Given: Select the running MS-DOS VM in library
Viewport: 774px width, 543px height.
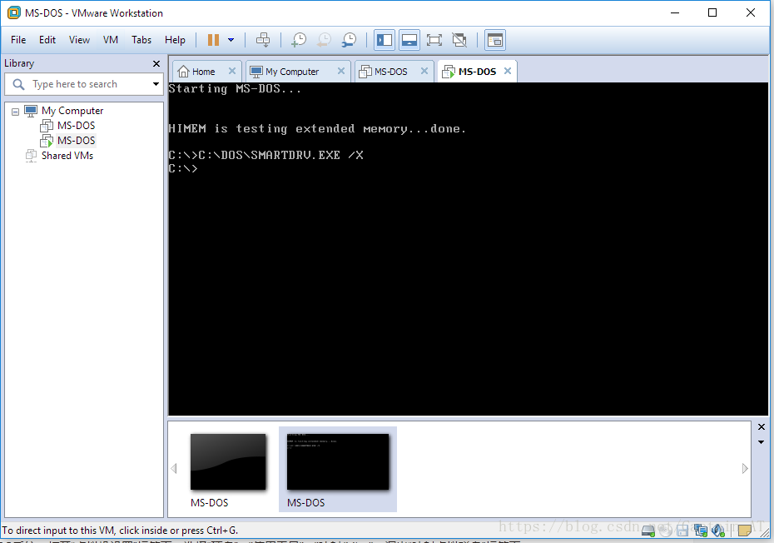Looking at the screenshot, I should point(76,141).
